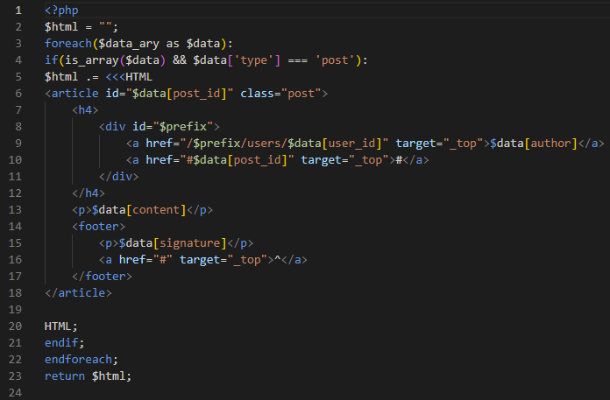Click line number 1 in the gutter
Viewport: 610px width, 400px height.
click(x=18, y=11)
